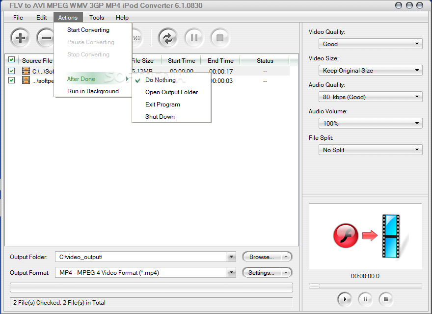Click the Start Time column header

click(181, 61)
